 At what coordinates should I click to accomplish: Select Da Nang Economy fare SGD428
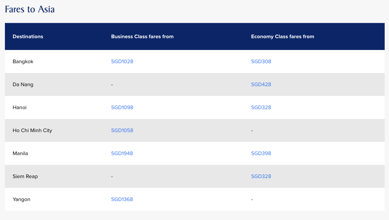[x=261, y=84]
